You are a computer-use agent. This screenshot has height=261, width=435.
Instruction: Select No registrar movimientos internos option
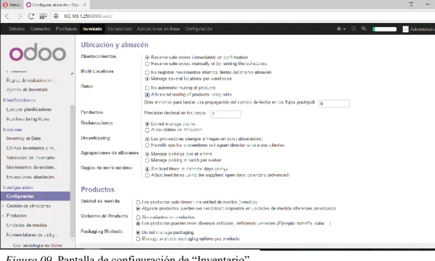[x=147, y=73]
